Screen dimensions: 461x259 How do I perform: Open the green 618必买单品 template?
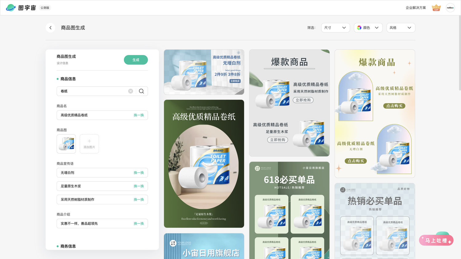click(x=290, y=210)
